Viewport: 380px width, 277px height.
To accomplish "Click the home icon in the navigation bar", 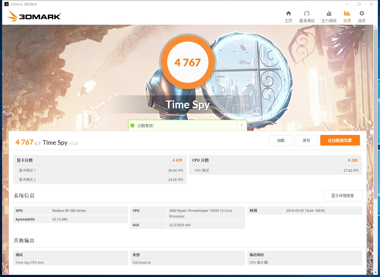I will [289, 13].
